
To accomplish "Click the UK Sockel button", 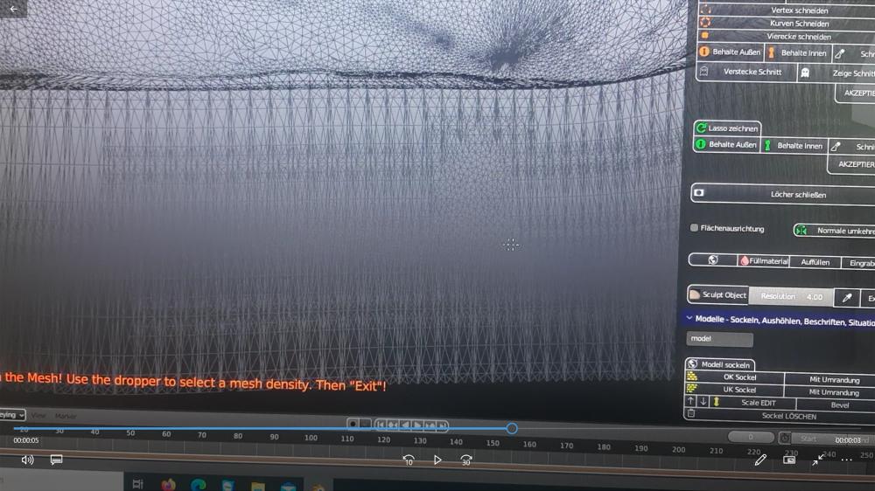I will coord(734,391).
